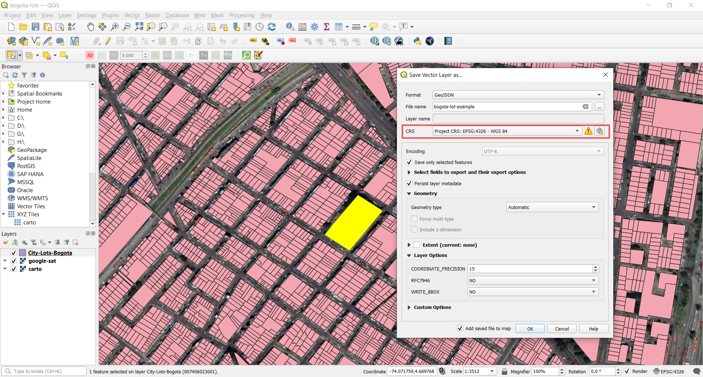Open the Processing Toolbox gear icon
Viewport: 703px width, 377px height.
click(315, 27)
